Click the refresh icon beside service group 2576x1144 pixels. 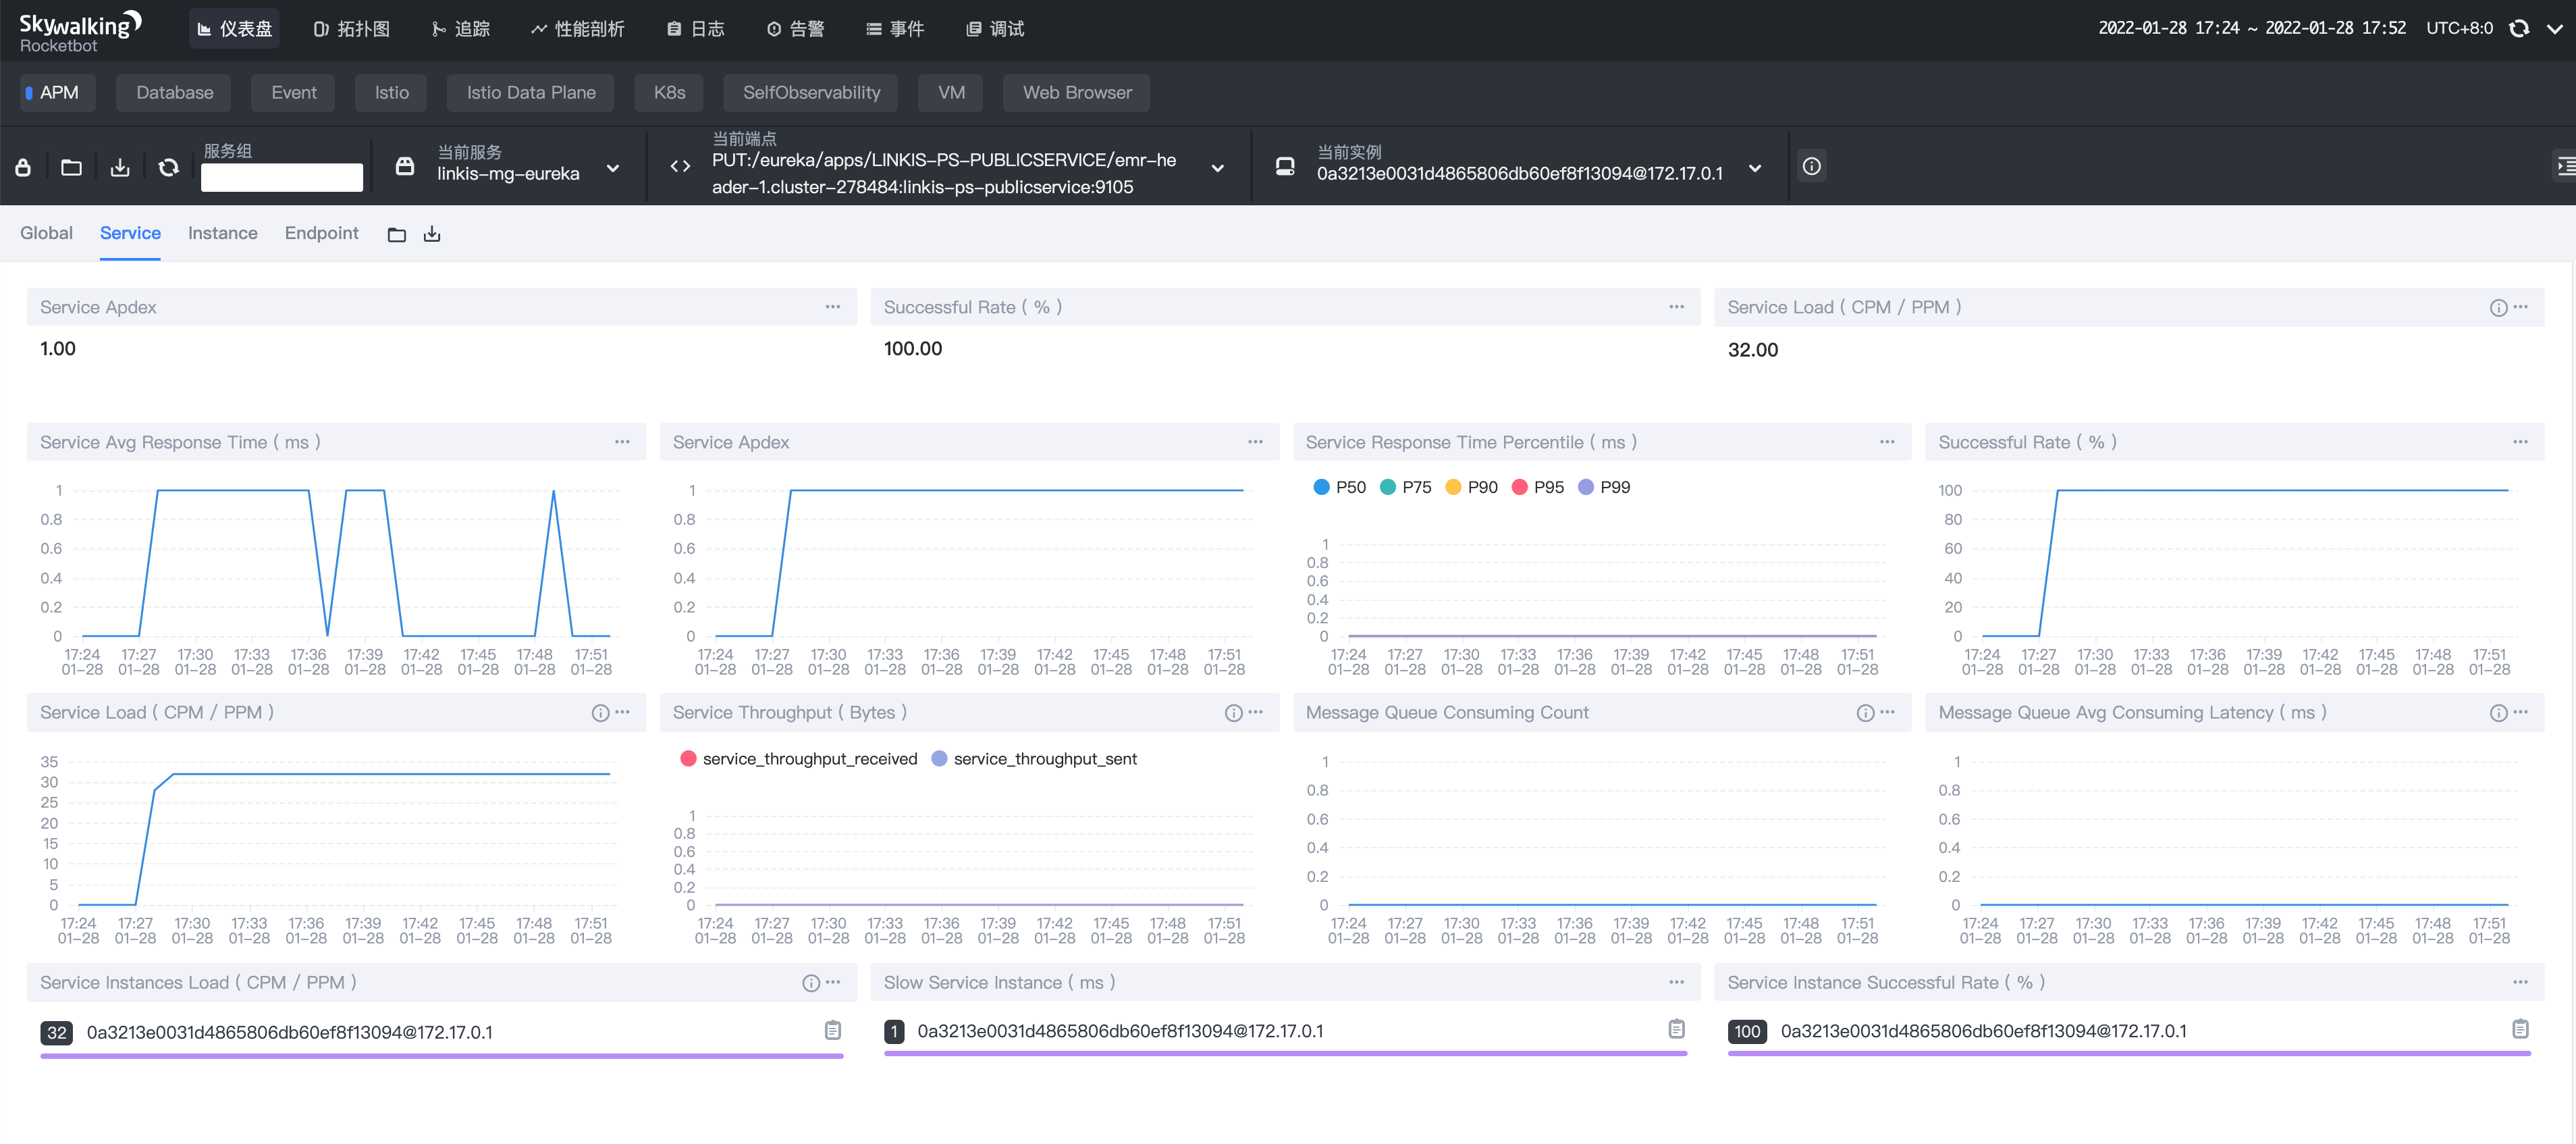click(x=168, y=167)
